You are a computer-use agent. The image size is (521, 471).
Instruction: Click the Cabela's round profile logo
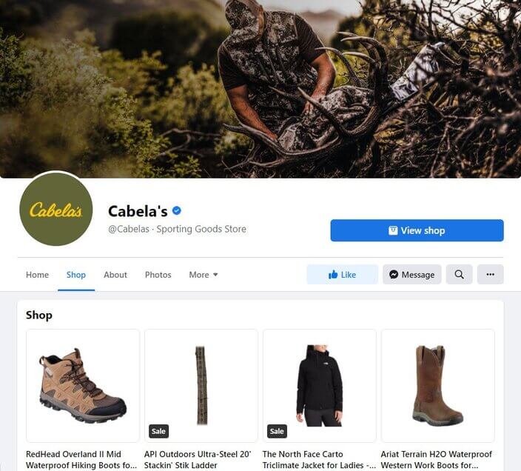56,210
